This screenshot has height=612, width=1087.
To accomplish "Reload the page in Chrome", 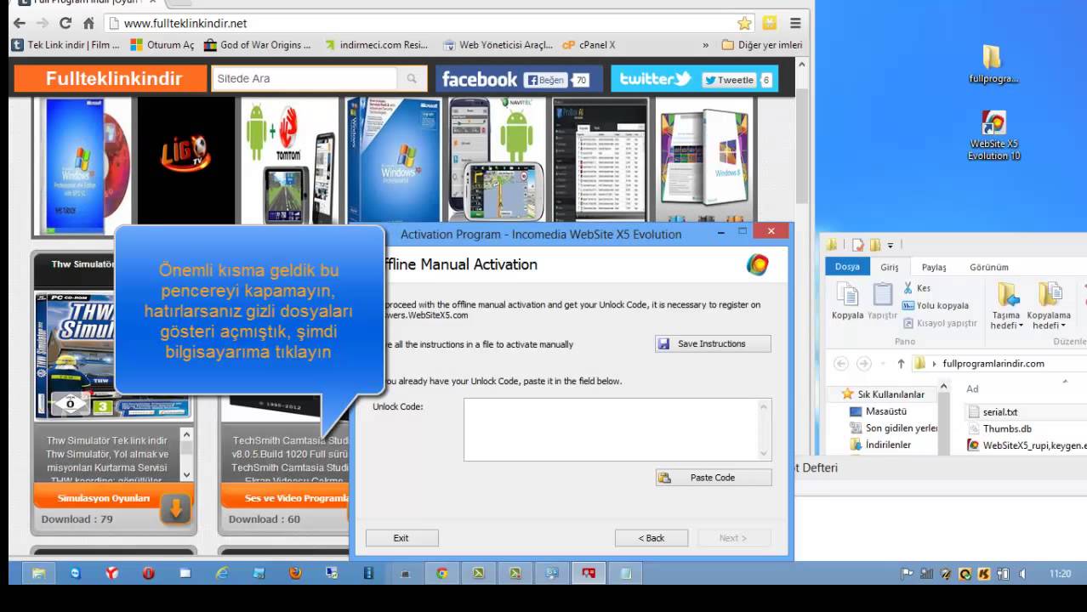I will [x=65, y=23].
